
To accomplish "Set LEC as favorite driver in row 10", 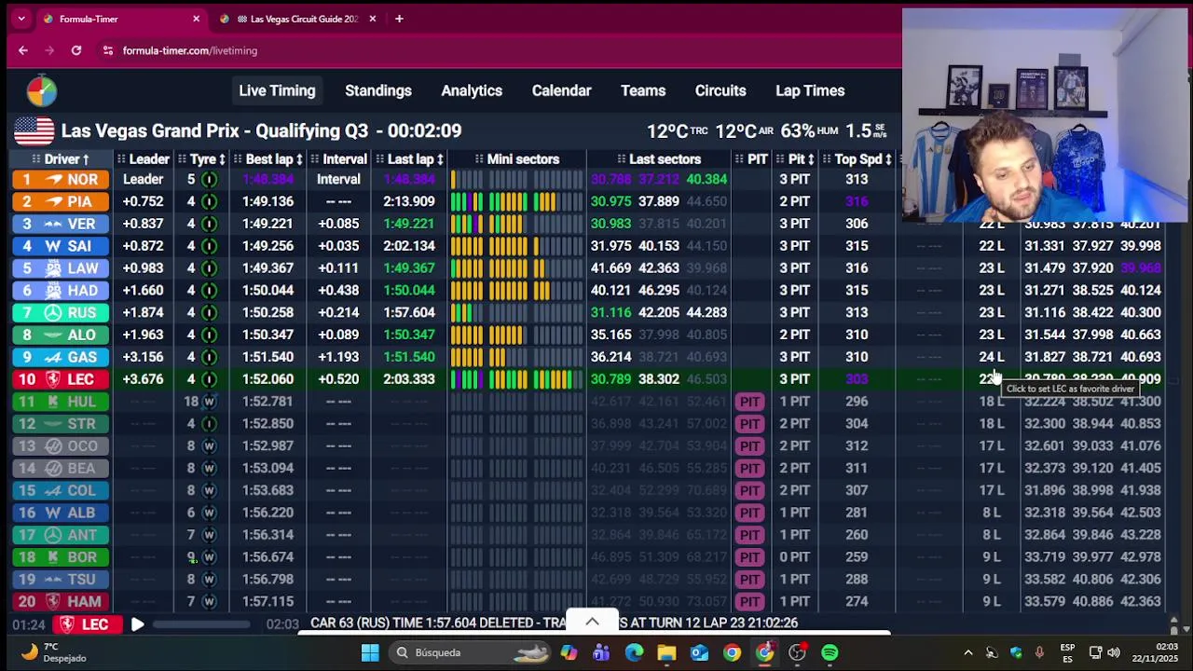I will (x=62, y=378).
